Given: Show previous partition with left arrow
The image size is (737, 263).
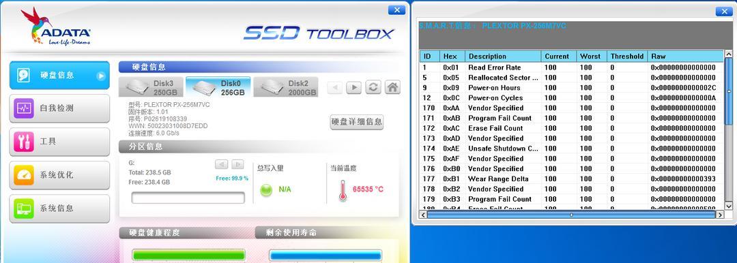Looking at the screenshot, I should (x=221, y=164).
